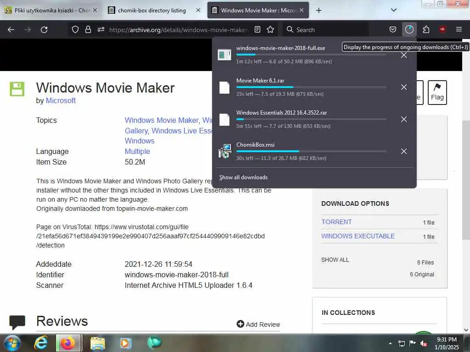The width and height of the screenshot is (470, 352).
Task: Cancel ChomikBox.msi download
Action: coord(404,151)
